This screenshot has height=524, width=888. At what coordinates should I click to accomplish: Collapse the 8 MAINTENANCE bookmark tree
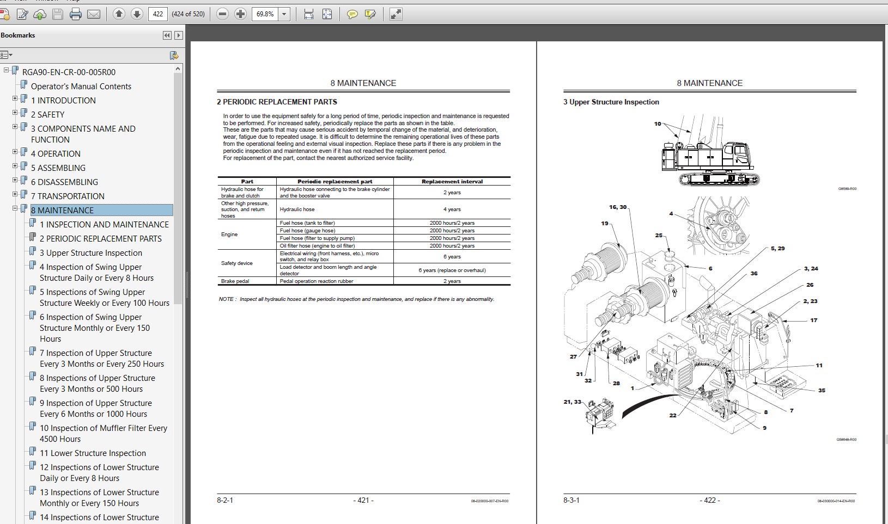(15, 208)
